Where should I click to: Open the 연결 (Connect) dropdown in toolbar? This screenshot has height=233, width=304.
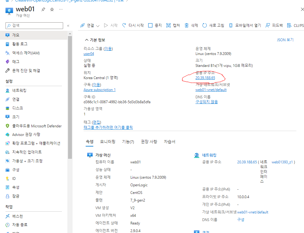90,25
